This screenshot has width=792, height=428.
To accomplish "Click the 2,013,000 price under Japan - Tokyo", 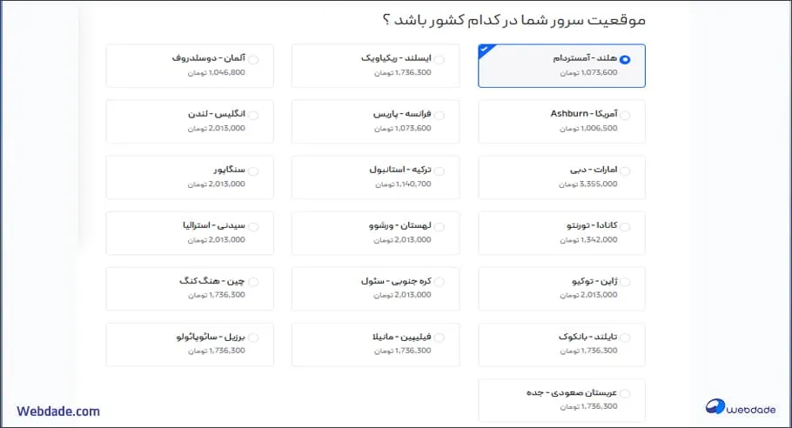I will 588,295.
